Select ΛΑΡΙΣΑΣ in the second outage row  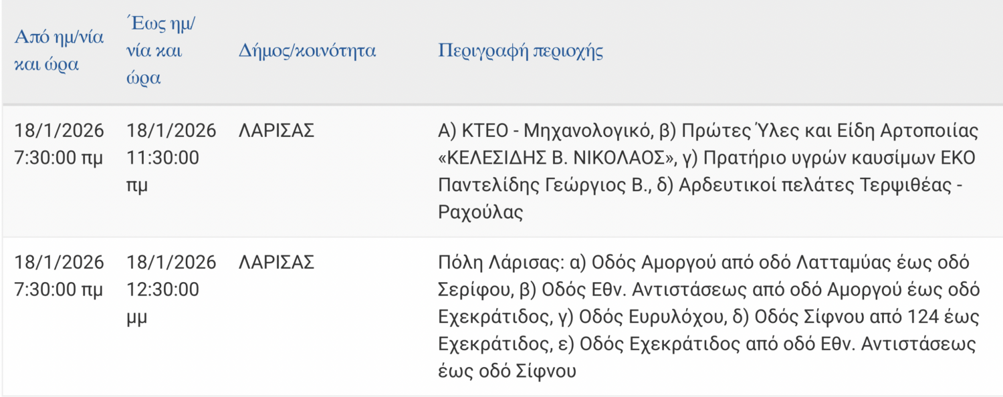276,262
